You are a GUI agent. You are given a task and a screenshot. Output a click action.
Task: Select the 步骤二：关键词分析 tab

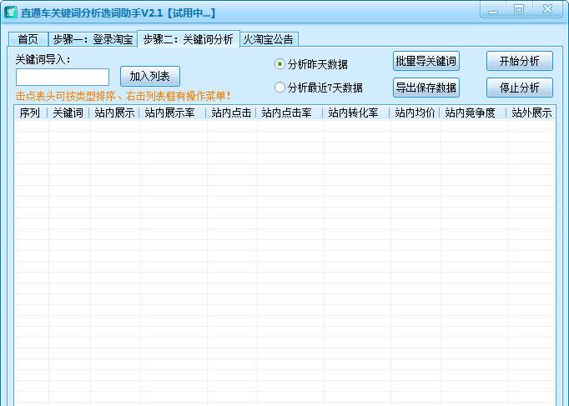(x=188, y=39)
